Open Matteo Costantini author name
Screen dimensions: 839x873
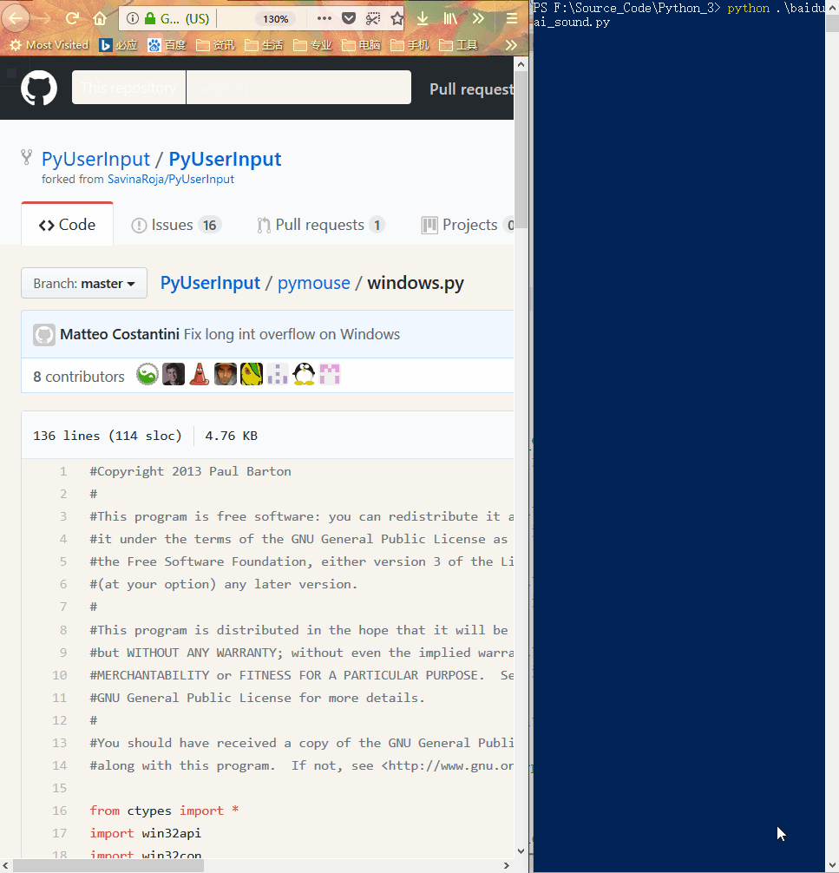(x=120, y=334)
